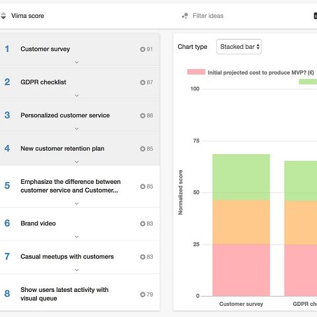Expand the Customer survey idea row
317x317 pixels.
tap(76, 63)
